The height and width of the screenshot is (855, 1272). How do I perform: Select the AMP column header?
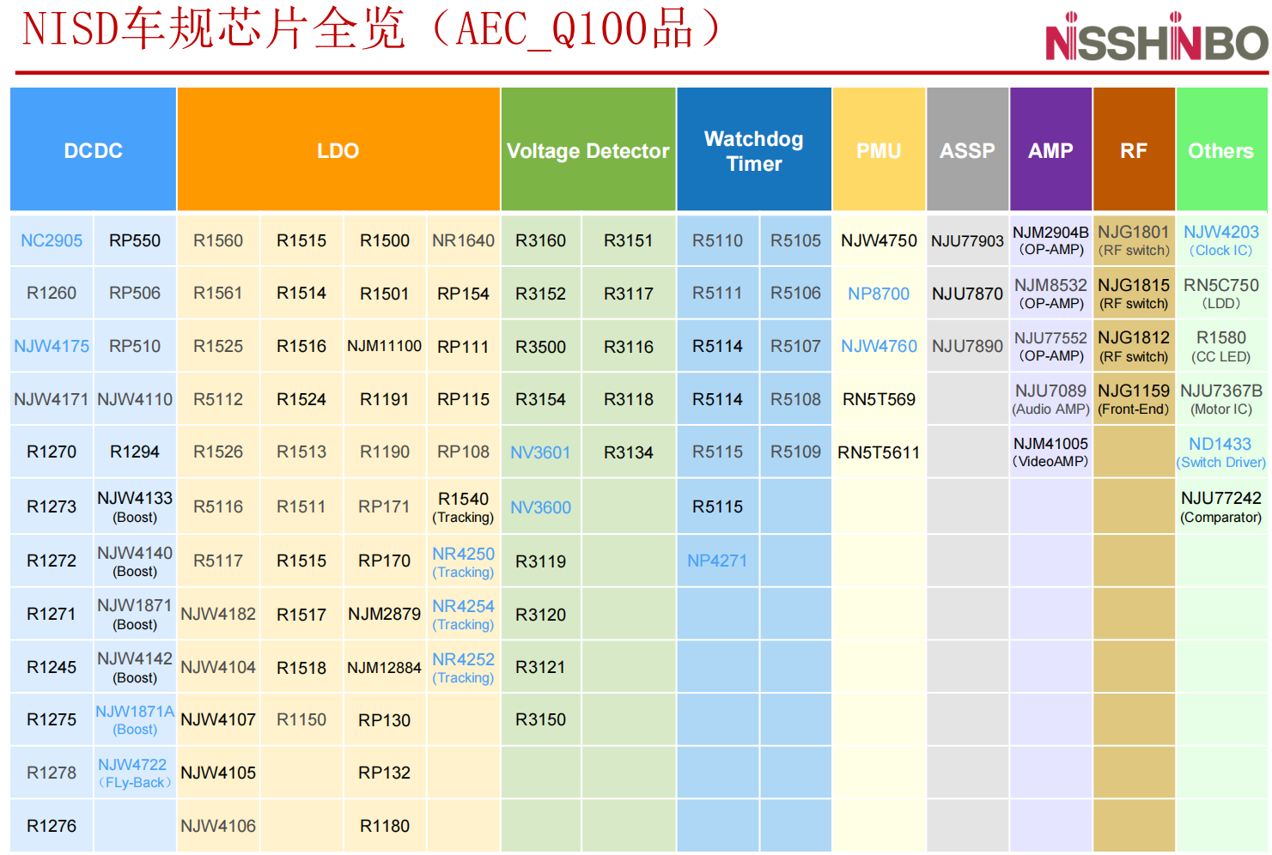click(x=1051, y=150)
